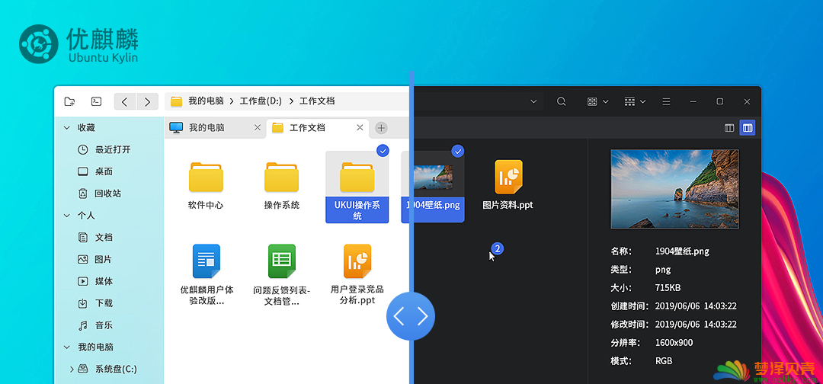The image size is (823, 384).
Task: Click the light/dark theme comparison slider handle
Action: [x=411, y=315]
